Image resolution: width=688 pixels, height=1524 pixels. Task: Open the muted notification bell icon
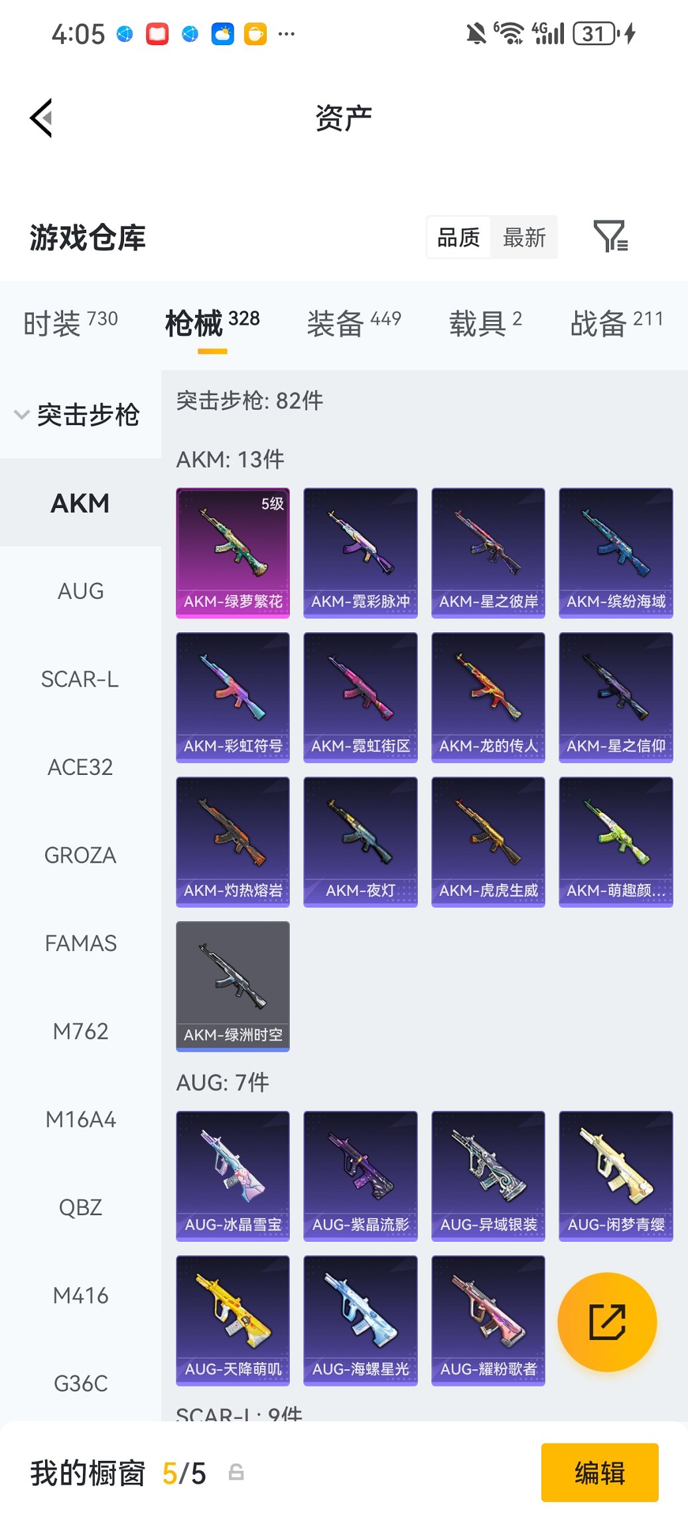(x=476, y=33)
